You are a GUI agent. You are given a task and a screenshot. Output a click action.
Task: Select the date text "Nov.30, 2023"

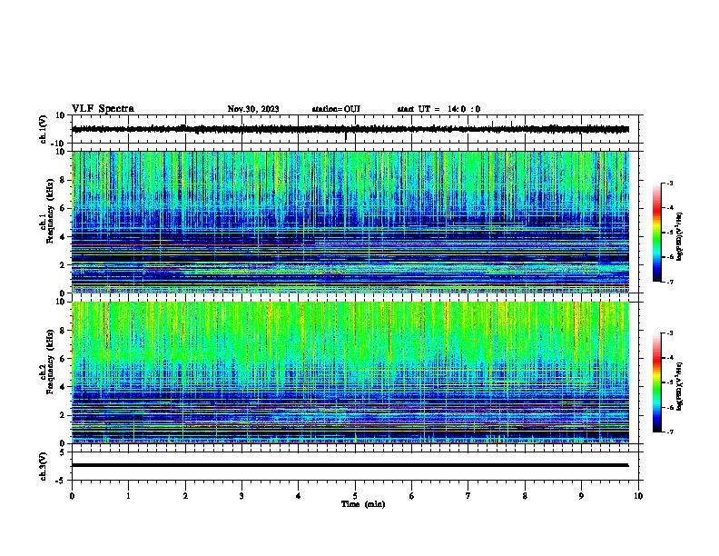[x=253, y=109]
